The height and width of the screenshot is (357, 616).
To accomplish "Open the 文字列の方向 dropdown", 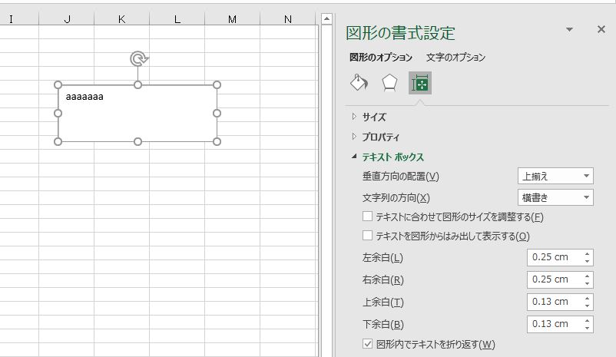I will 555,197.
